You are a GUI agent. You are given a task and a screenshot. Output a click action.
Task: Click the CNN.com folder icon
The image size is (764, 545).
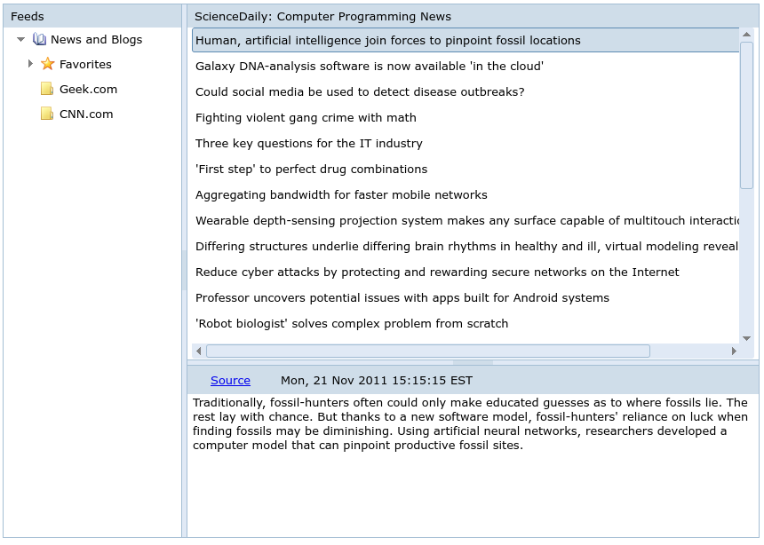click(x=47, y=115)
